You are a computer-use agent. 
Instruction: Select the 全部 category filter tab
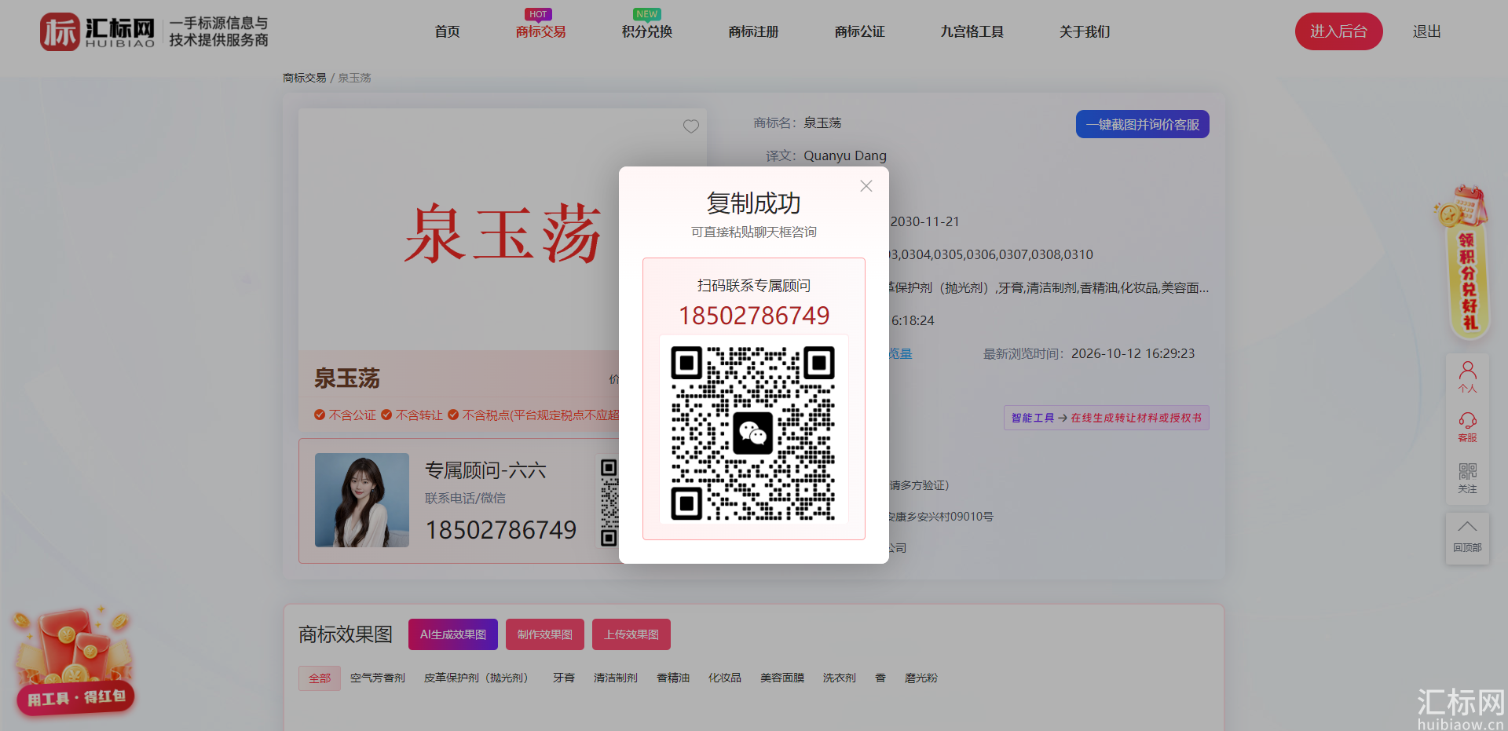pyautogui.click(x=320, y=678)
